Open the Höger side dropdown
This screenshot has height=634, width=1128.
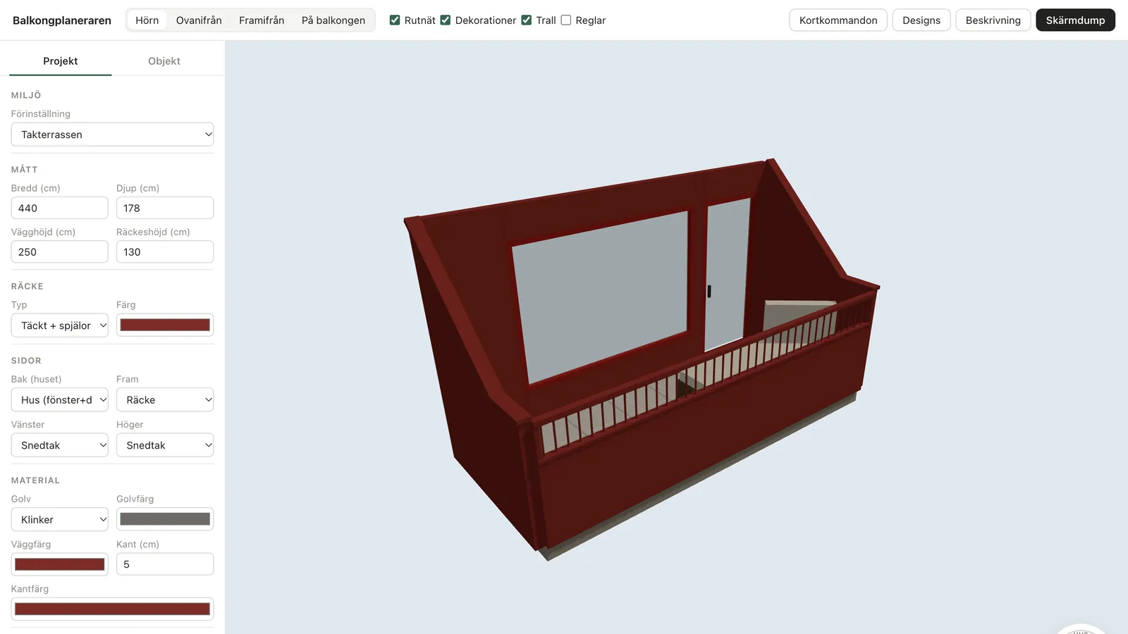tap(165, 445)
